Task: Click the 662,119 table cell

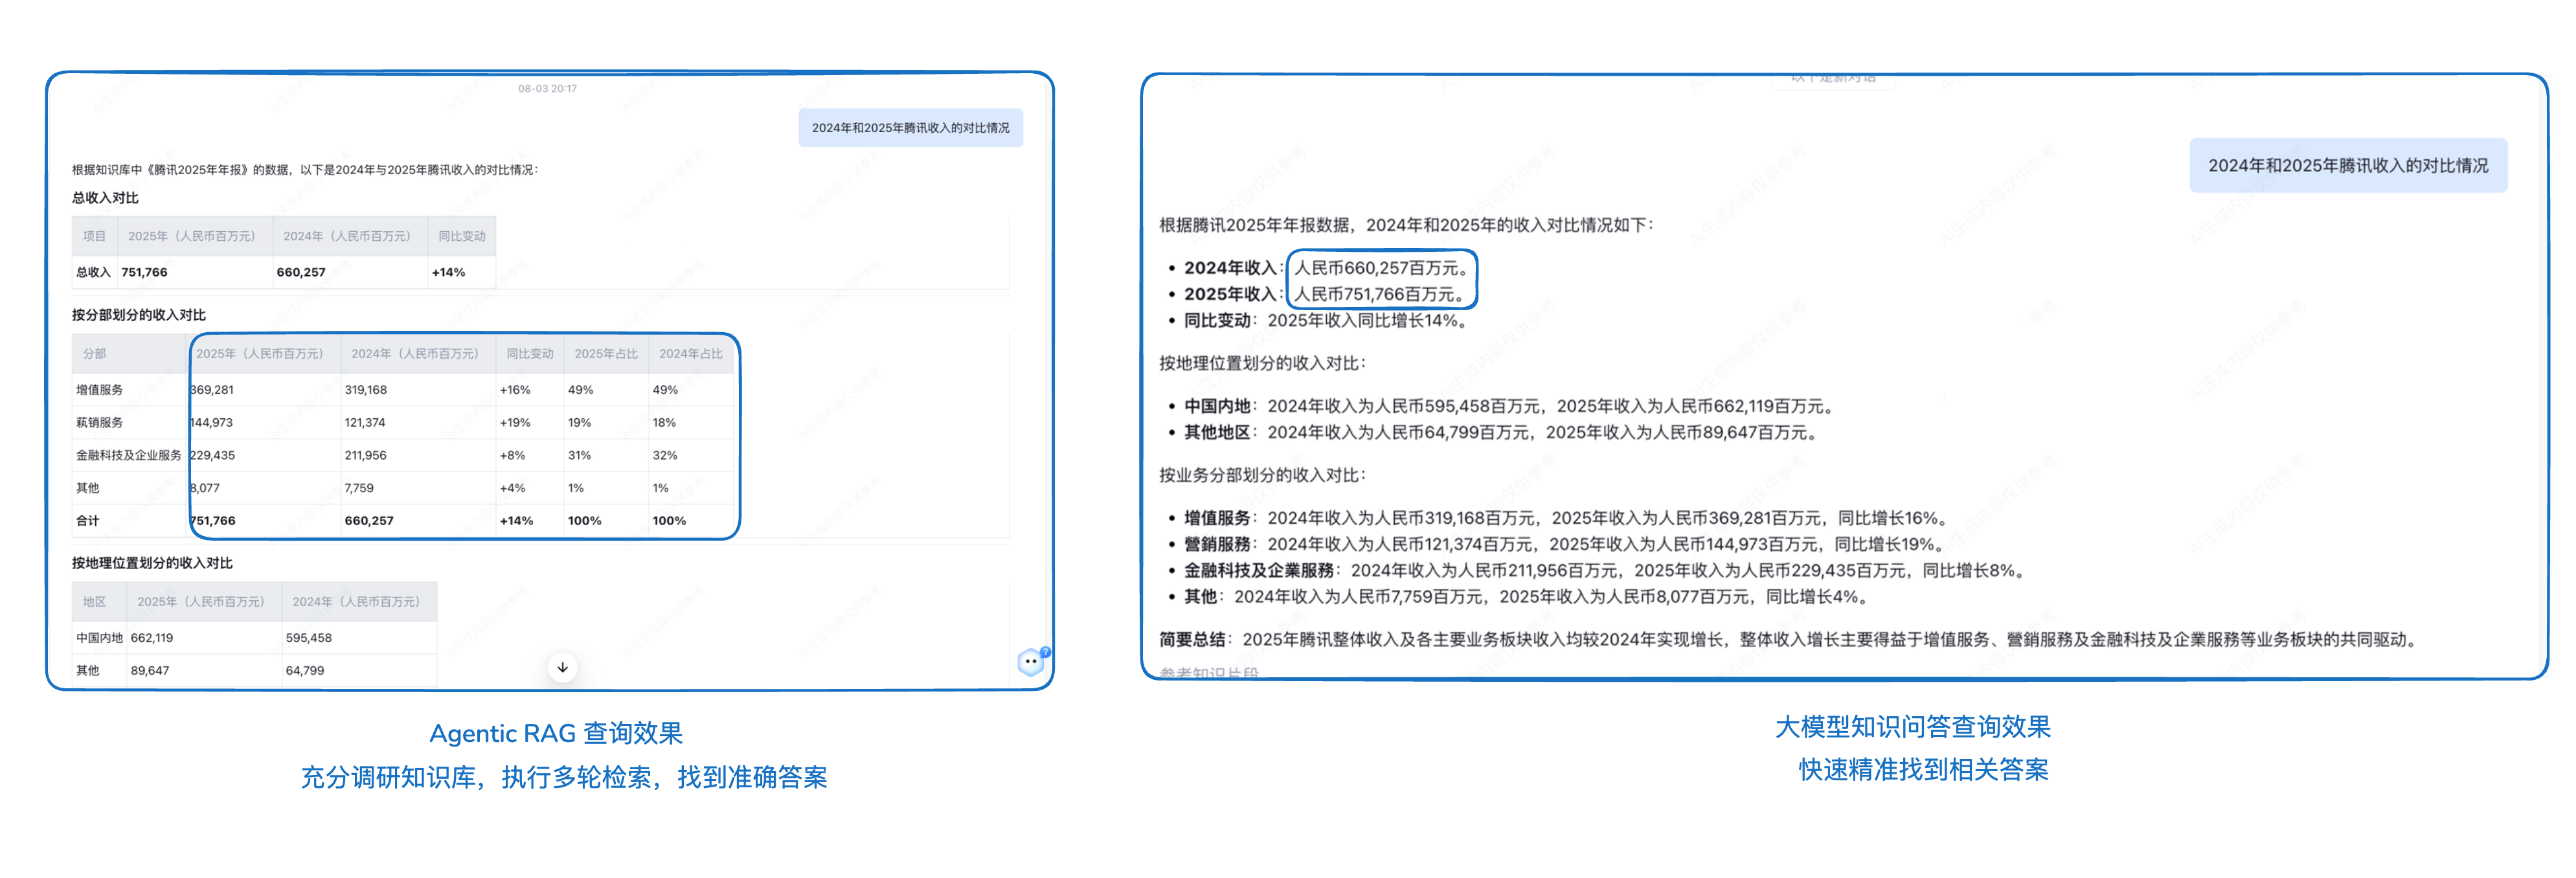Action: click(x=152, y=638)
